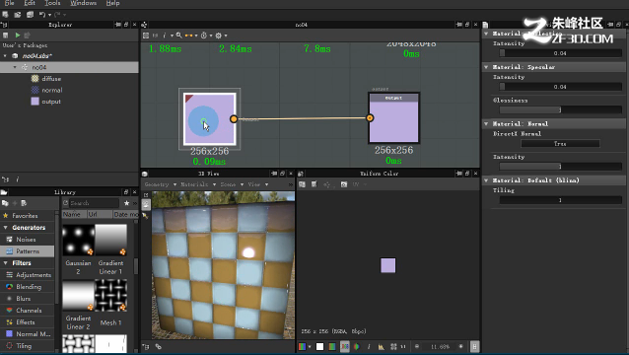Select the output node in the graph

pyautogui.click(x=394, y=118)
